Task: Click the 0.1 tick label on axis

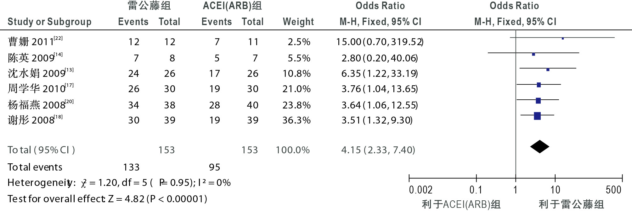Action: point(476,190)
